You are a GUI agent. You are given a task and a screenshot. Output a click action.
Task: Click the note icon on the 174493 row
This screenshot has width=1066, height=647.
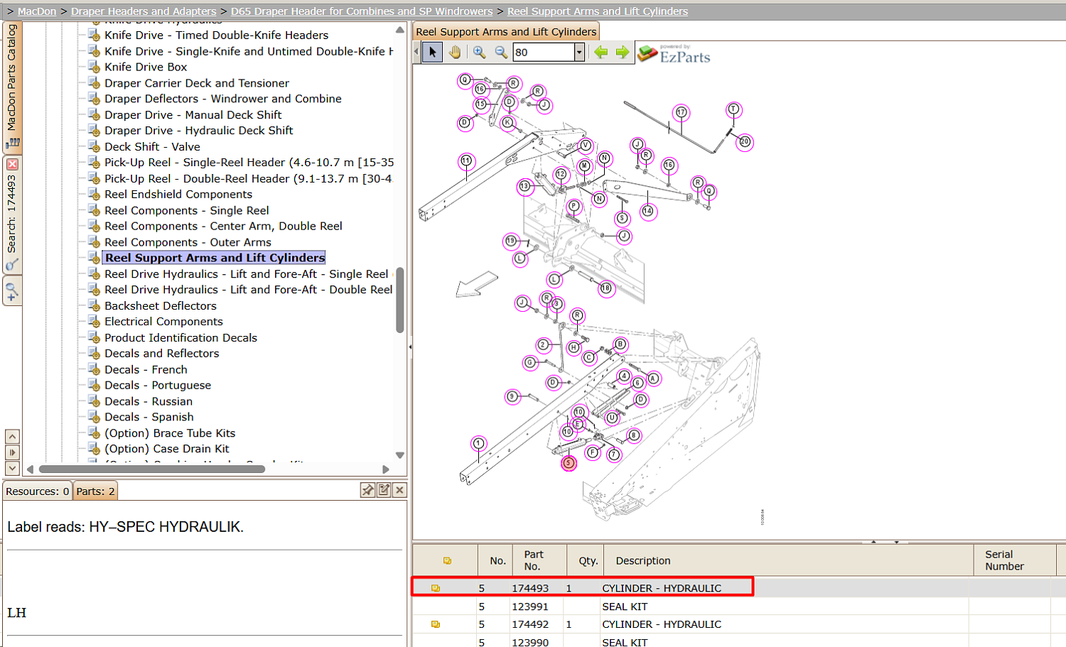pos(436,588)
